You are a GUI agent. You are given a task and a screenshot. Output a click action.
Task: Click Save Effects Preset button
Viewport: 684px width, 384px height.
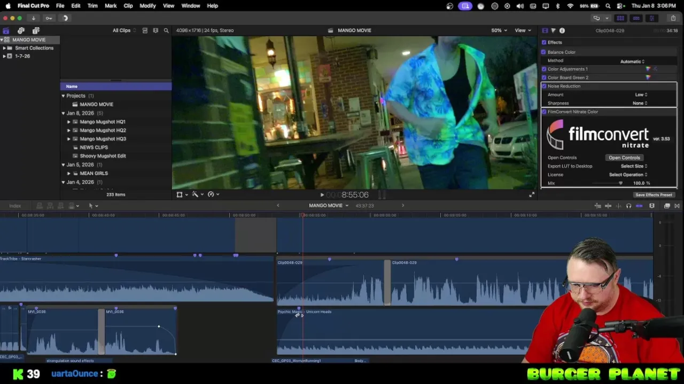[654, 195]
